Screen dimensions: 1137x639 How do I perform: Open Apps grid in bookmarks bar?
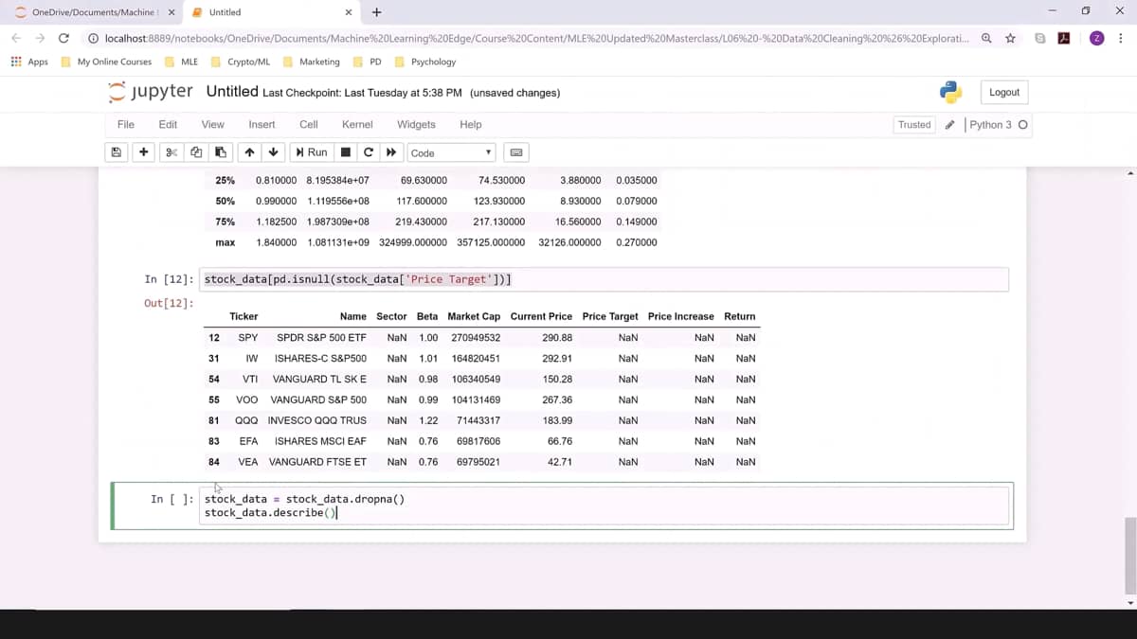point(29,62)
